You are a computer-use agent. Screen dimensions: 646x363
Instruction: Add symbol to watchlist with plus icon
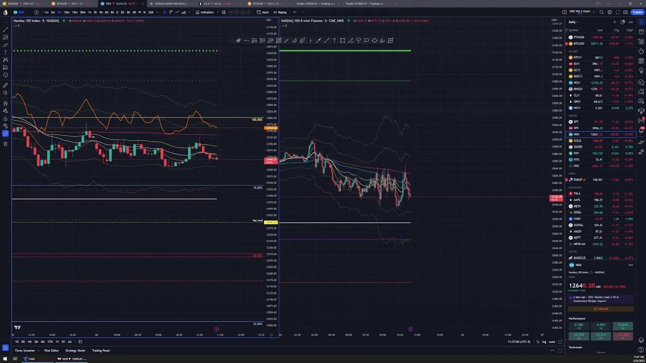[615, 22]
